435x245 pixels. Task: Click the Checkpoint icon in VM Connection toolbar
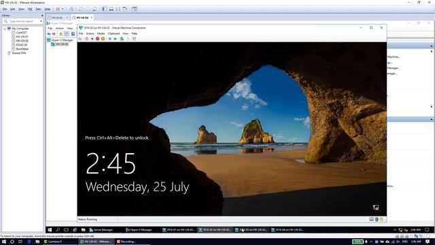point(122,39)
